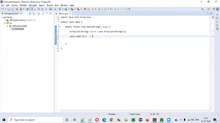Open the Run menu
Image resolution: width=220 pixels, height=123 pixels.
(57, 5)
